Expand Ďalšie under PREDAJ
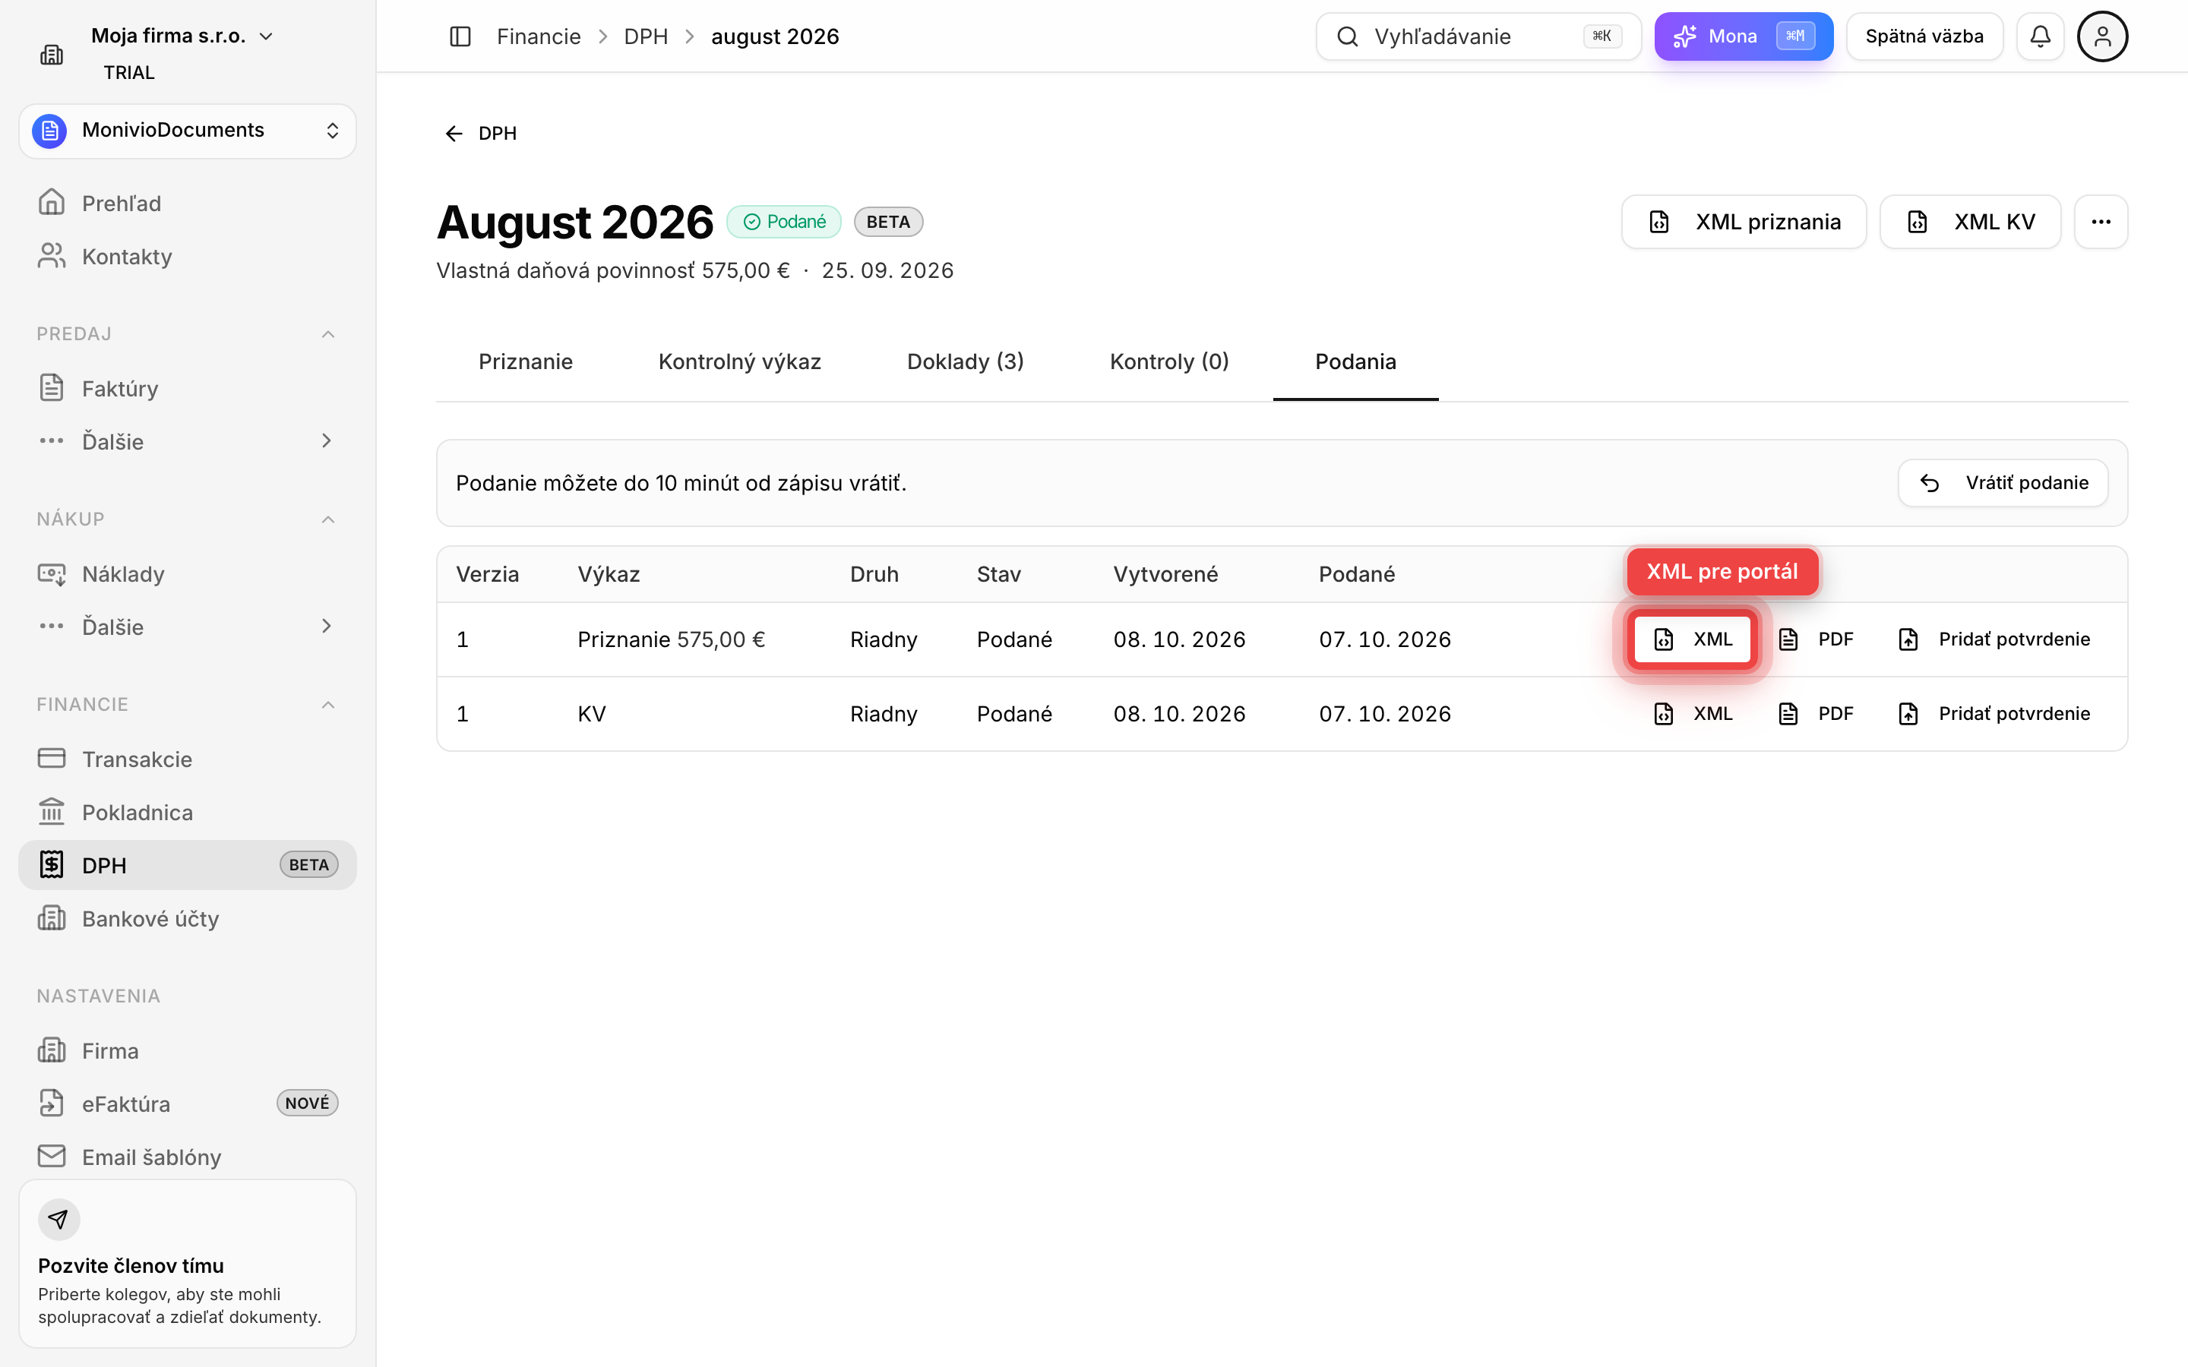This screenshot has height=1367, width=2188. [x=187, y=442]
